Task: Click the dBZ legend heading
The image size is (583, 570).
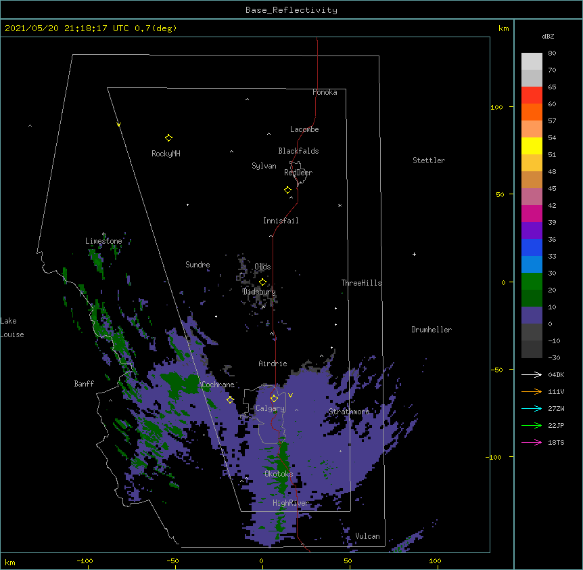Action: click(548, 36)
